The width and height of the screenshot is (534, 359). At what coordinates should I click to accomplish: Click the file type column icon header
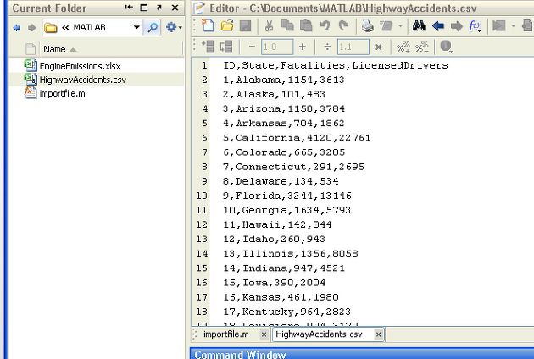pyautogui.click(x=31, y=49)
